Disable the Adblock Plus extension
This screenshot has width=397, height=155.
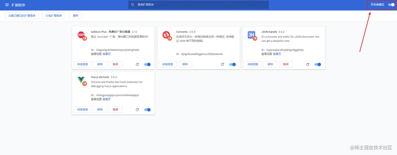tap(147, 64)
